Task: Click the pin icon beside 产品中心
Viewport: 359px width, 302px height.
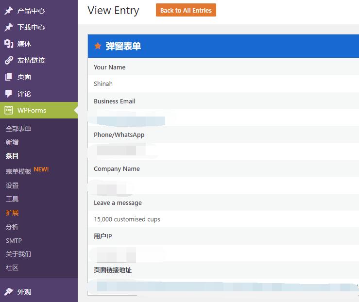Action: (x=9, y=11)
